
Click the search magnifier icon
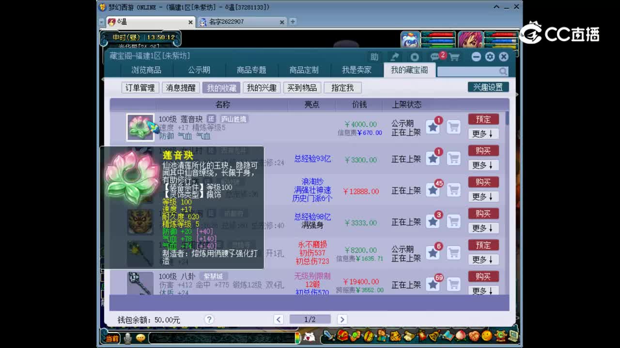(x=503, y=72)
